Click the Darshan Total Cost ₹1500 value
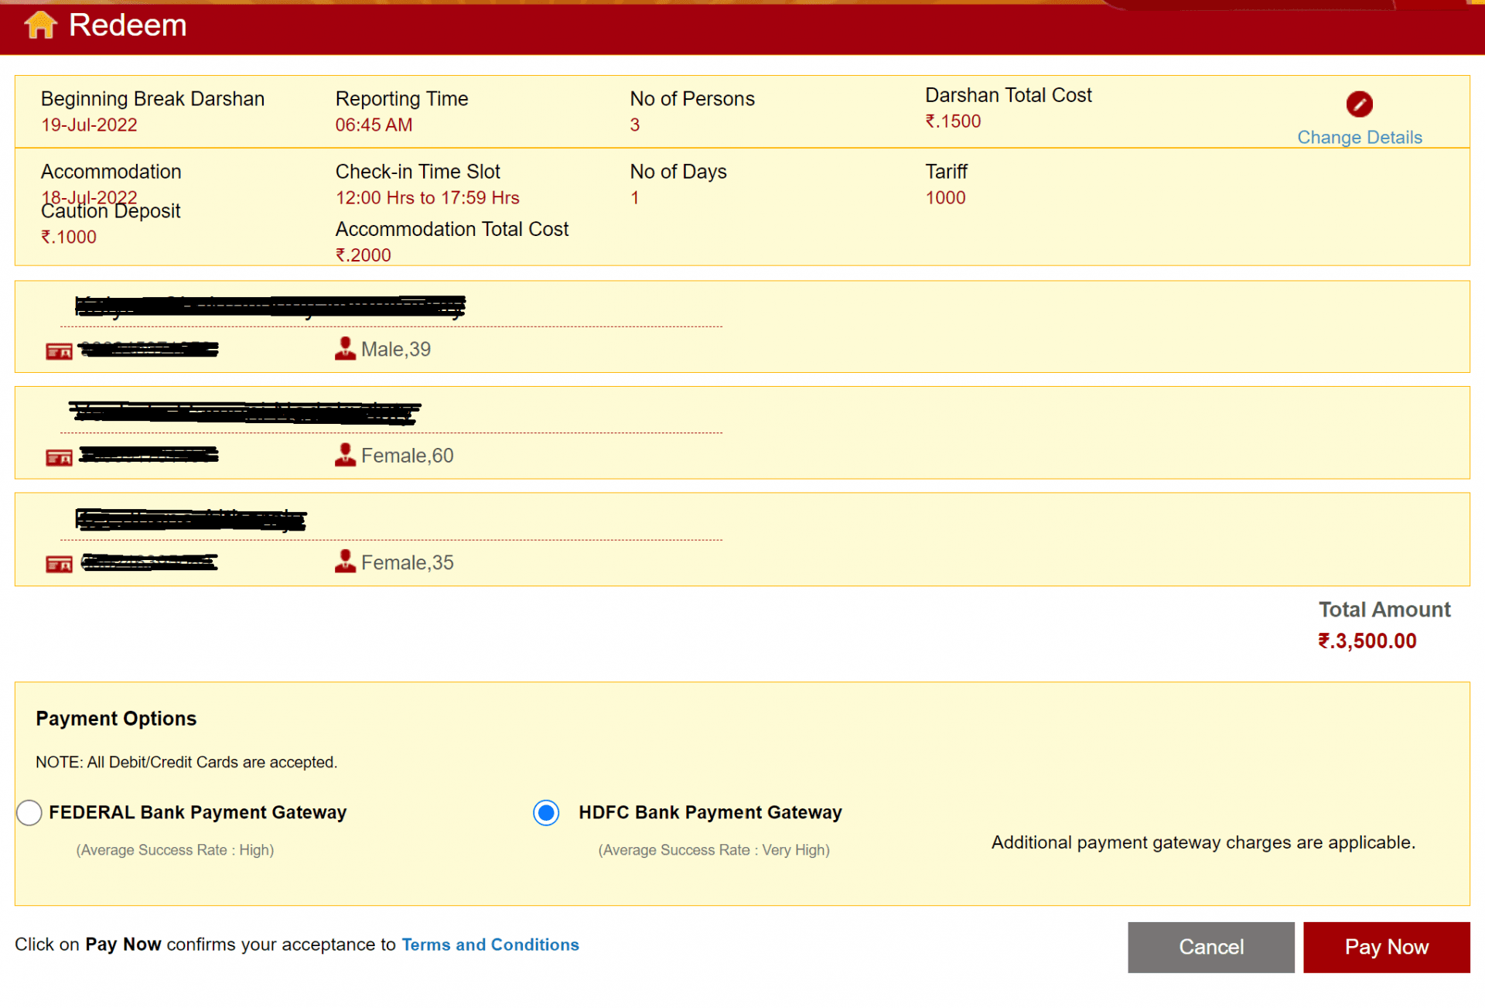 953,121
